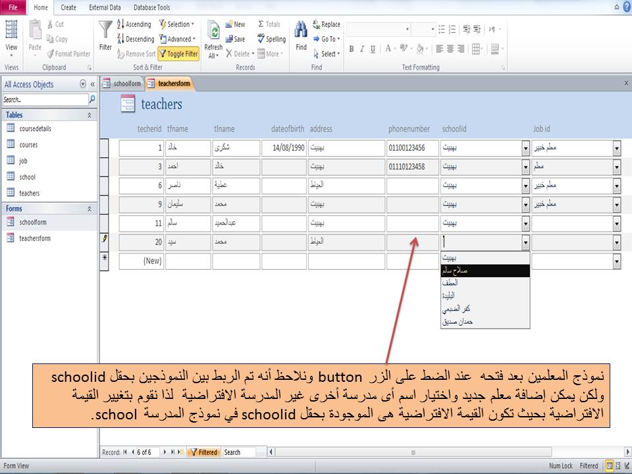Switch to the schoolform document tab

pyautogui.click(x=122, y=84)
